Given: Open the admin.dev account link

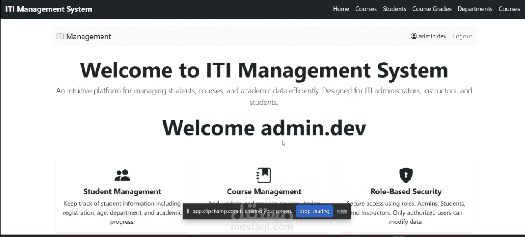Looking at the screenshot, I should tap(429, 36).
